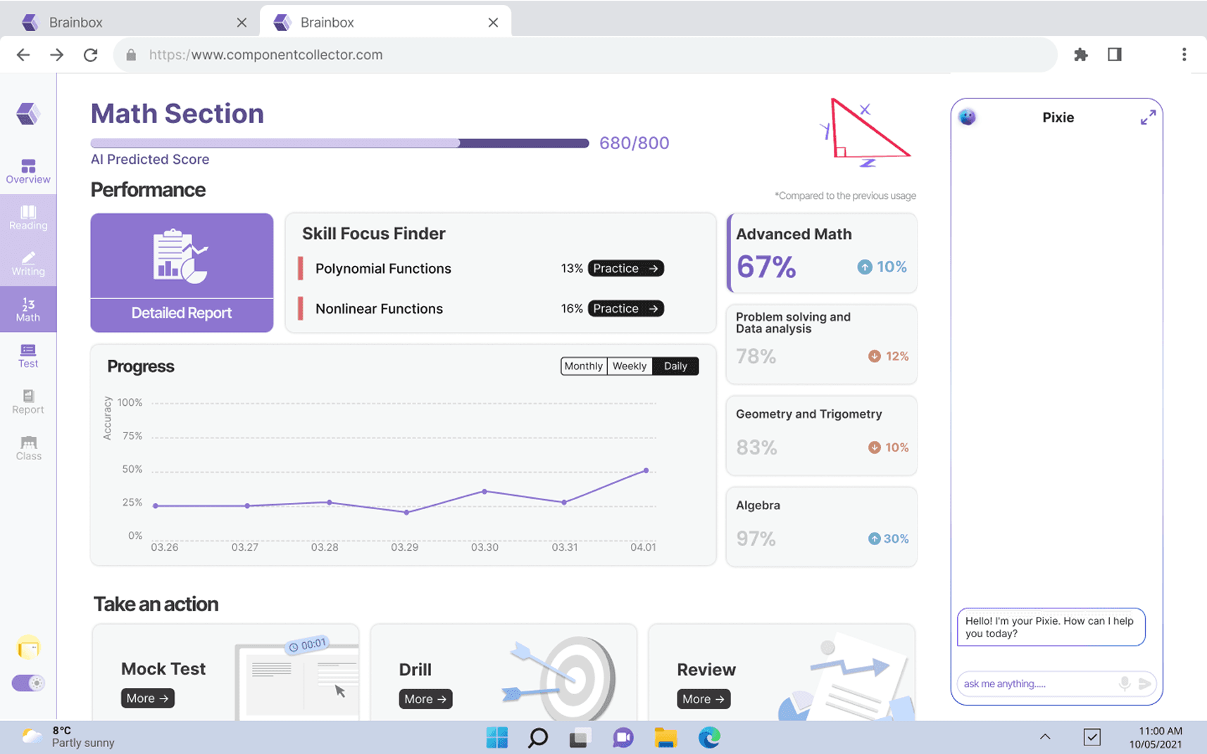Click the 03.30 data point on chart
Image resolution: width=1207 pixels, height=754 pixels.
484,492
